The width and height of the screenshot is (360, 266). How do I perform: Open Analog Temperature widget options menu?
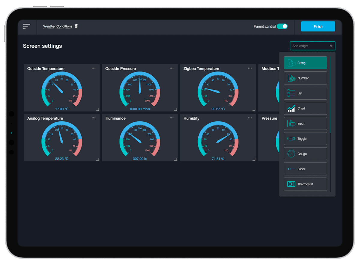(94, 118)
